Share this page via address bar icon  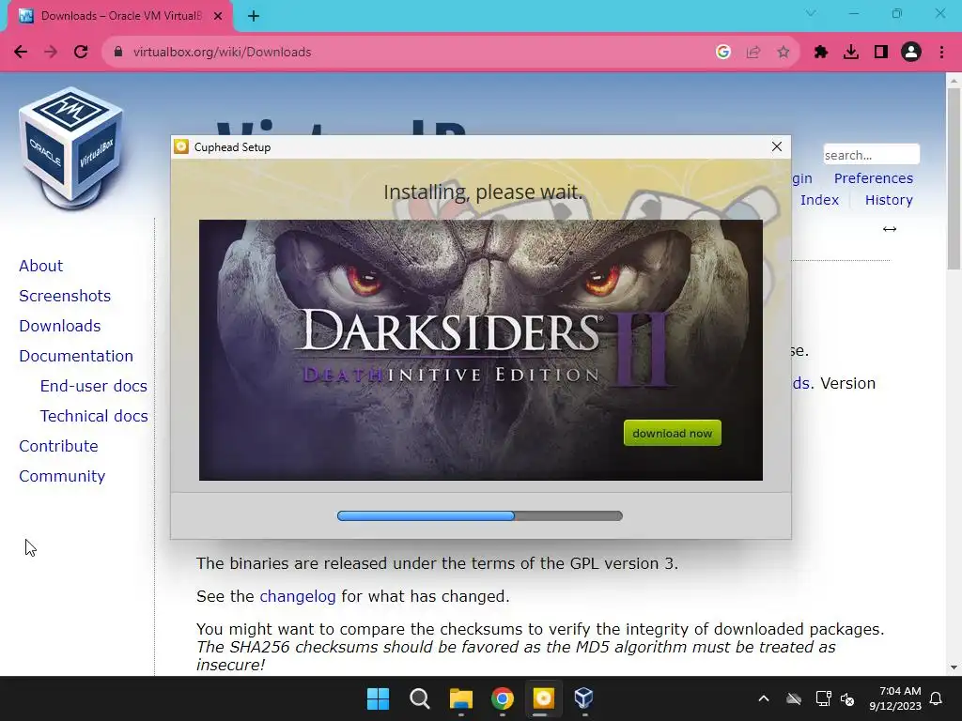(753, 53)
